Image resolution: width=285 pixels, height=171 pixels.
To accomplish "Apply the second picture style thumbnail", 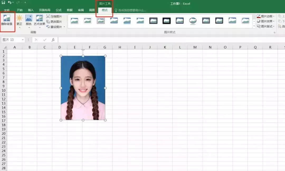I will 88,21.
